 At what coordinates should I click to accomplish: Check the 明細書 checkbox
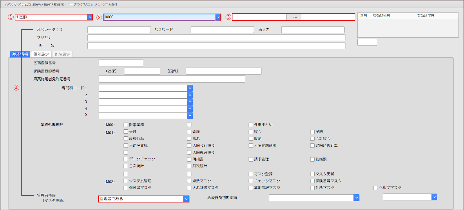[x=189, y=159]
